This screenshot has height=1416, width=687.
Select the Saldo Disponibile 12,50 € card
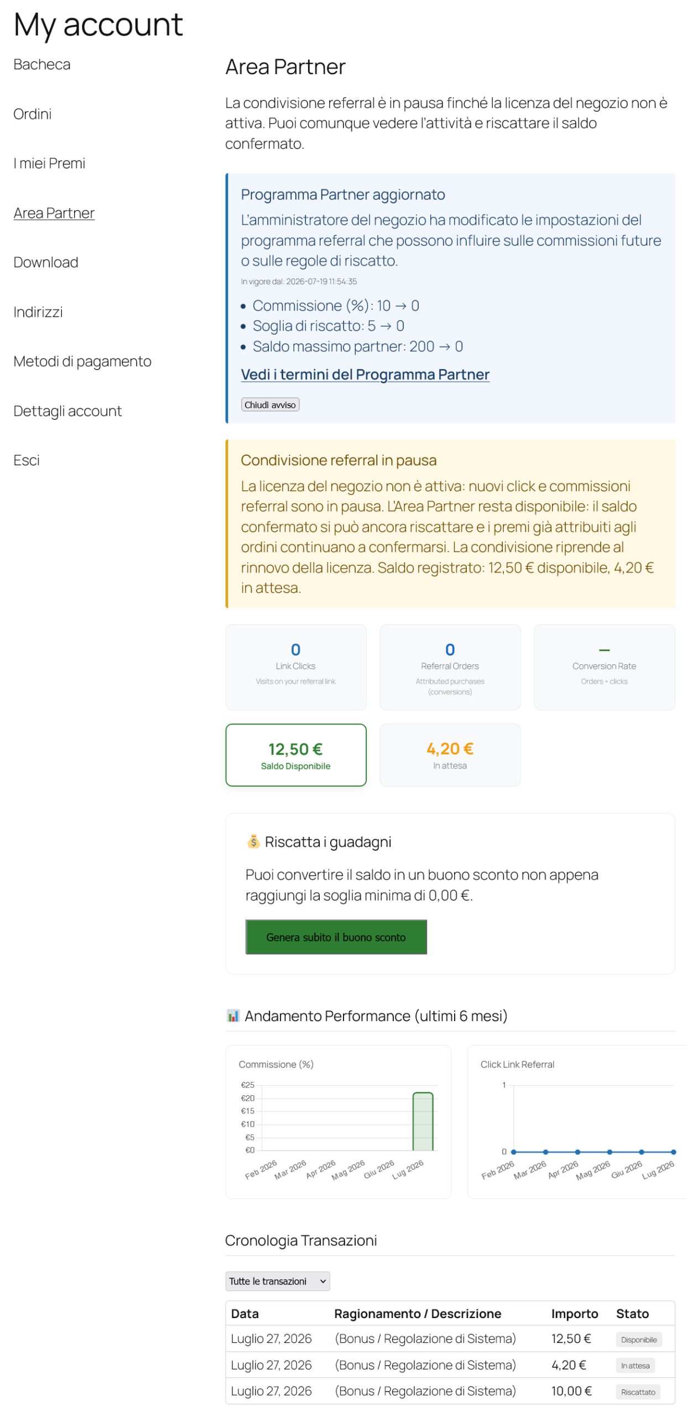[x=295, y=754]
